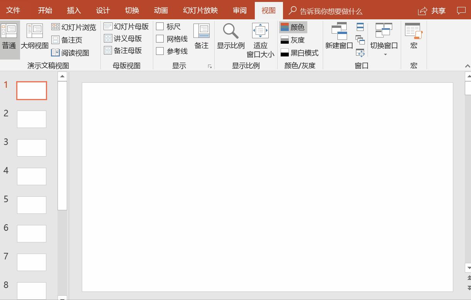The width and height of the screenshot is (471, 300).
Task: Click 适应窗口大小
Action: tap(260, 38)
